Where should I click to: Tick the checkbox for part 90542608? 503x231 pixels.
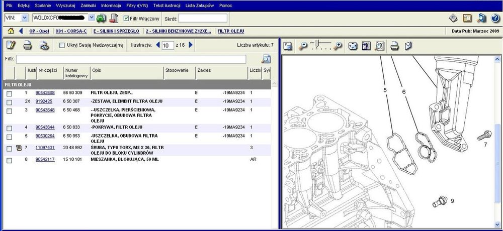coord(10,93)
